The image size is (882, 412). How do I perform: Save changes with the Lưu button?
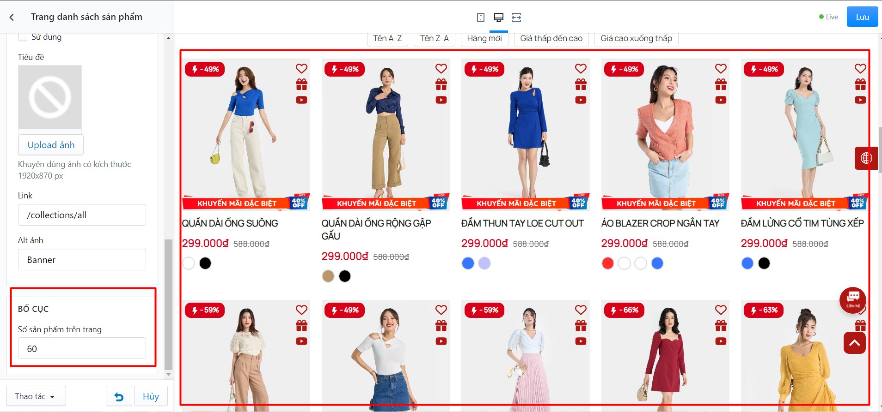862,17
